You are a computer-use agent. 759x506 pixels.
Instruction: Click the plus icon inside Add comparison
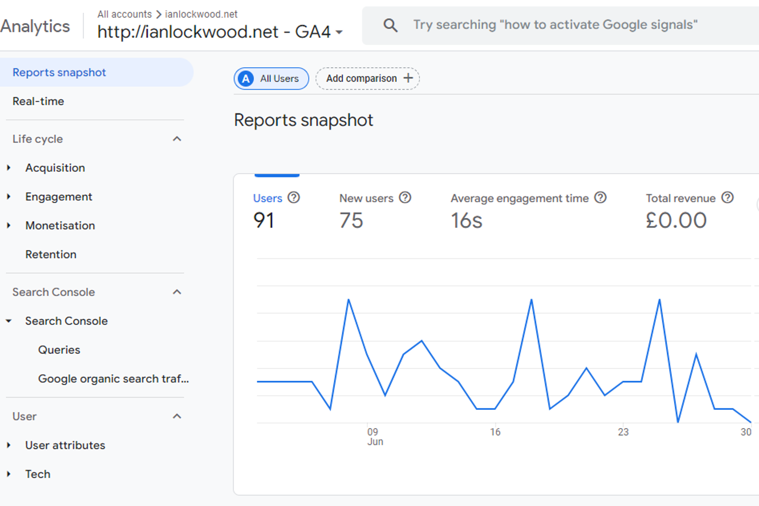tap(408, 78)
